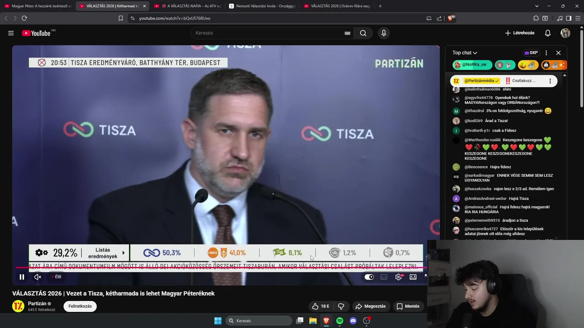Open the Partizán channel name link
The width and height of the screenshot is (584, 328).
click(36, 303)
